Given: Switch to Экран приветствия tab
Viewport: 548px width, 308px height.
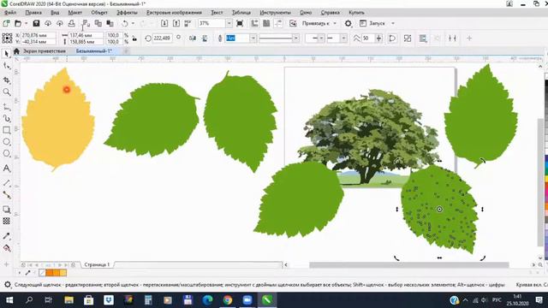Looking at the screenshot, I should click(x=44, y=51).
